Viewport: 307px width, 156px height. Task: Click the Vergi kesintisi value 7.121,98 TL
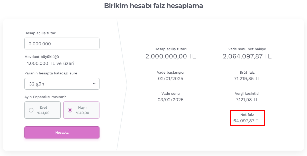(247, 100)
